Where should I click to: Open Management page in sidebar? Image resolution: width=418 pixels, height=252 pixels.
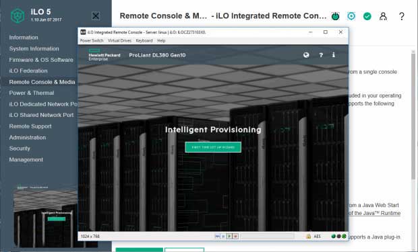tap(26, 159)
